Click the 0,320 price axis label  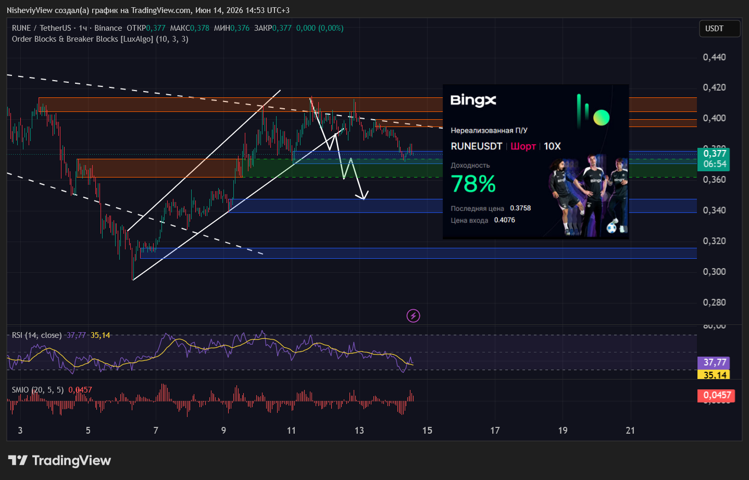(714, 241)
